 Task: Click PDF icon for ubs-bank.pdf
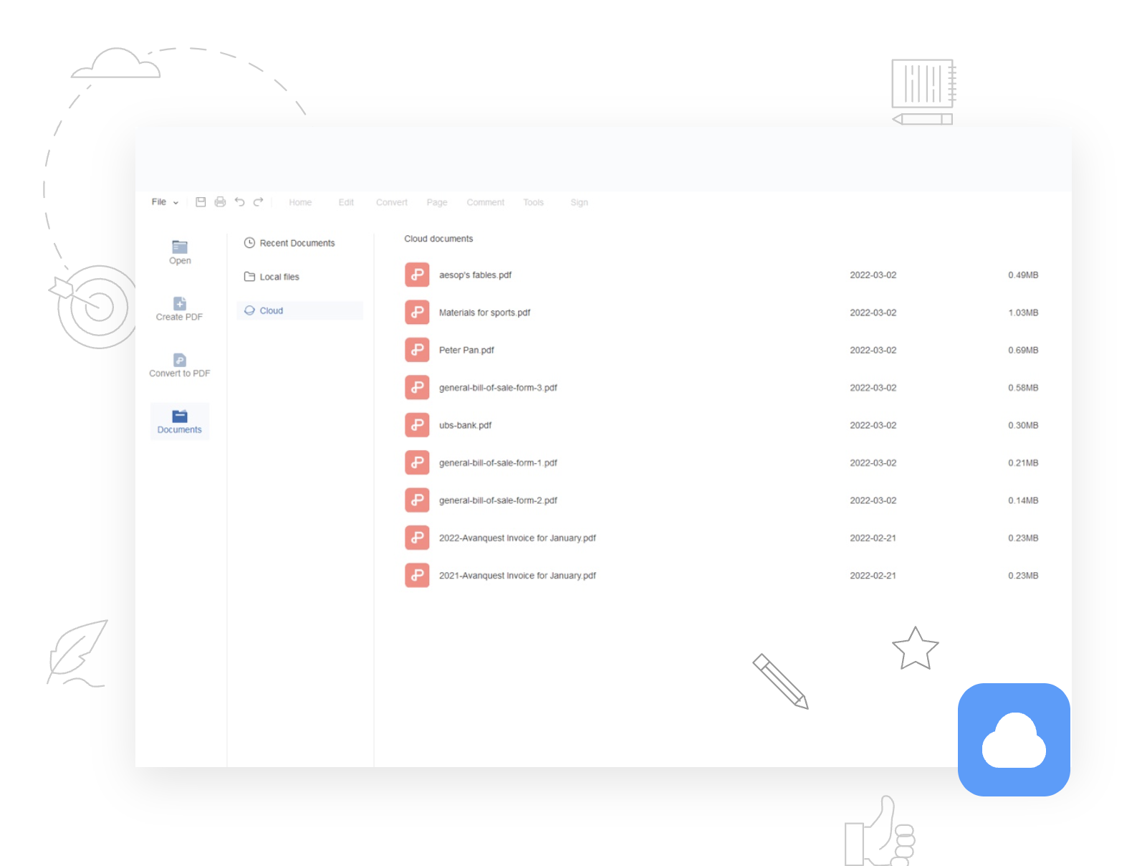coord(417,425)
